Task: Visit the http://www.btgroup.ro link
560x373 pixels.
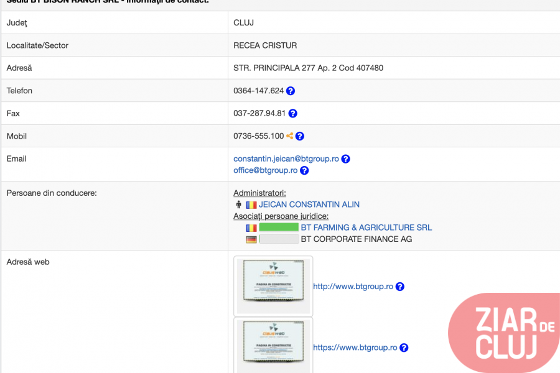Action: (353, 286)
